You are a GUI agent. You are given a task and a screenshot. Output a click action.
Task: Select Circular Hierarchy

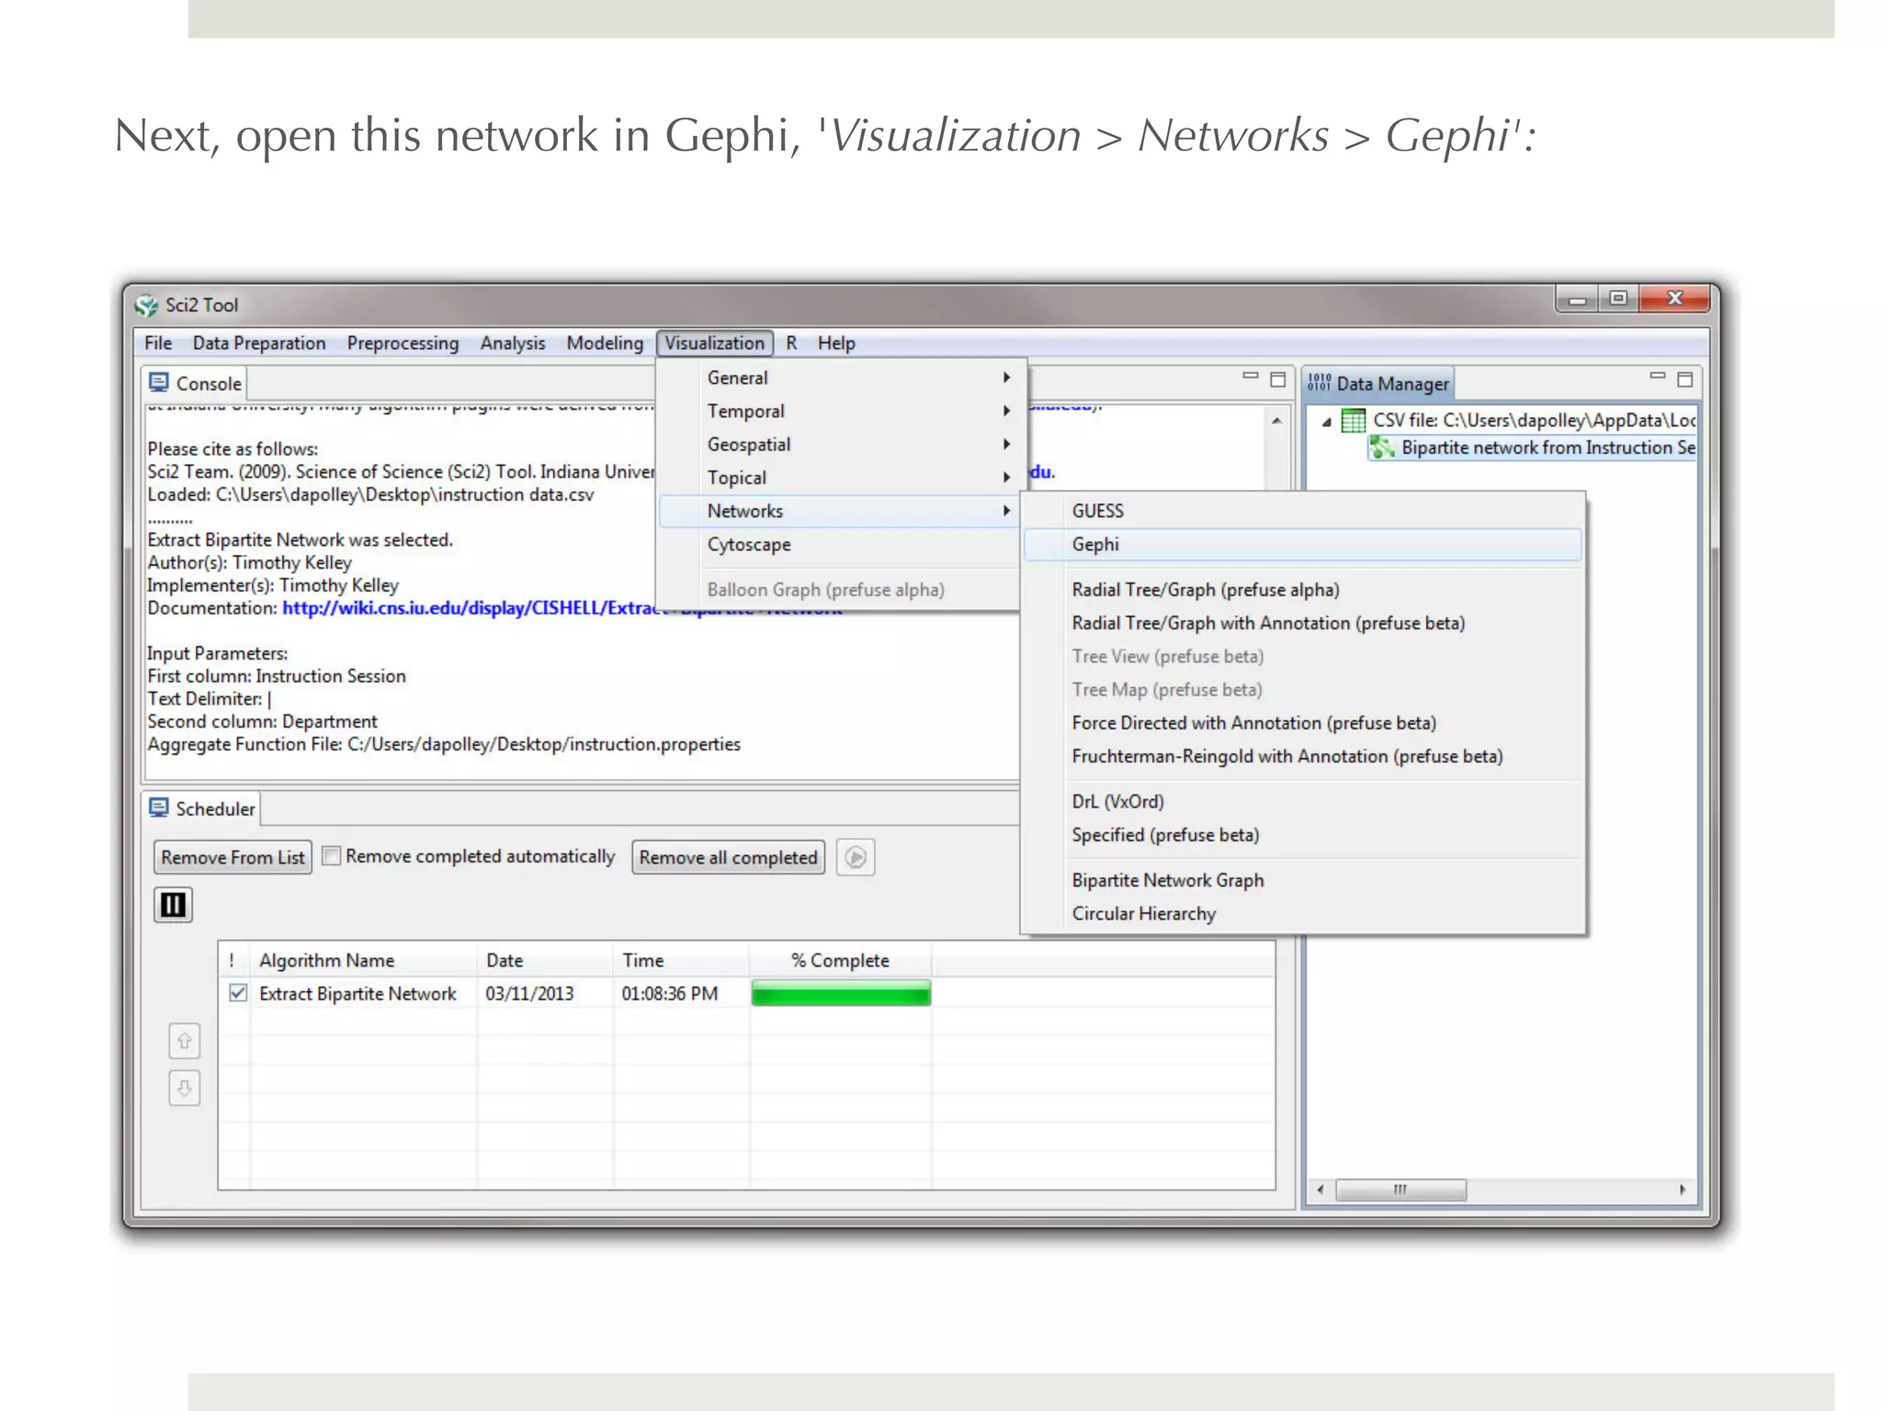[1302, 913]
